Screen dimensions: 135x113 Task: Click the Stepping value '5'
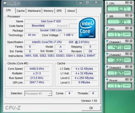pos(90,47)
